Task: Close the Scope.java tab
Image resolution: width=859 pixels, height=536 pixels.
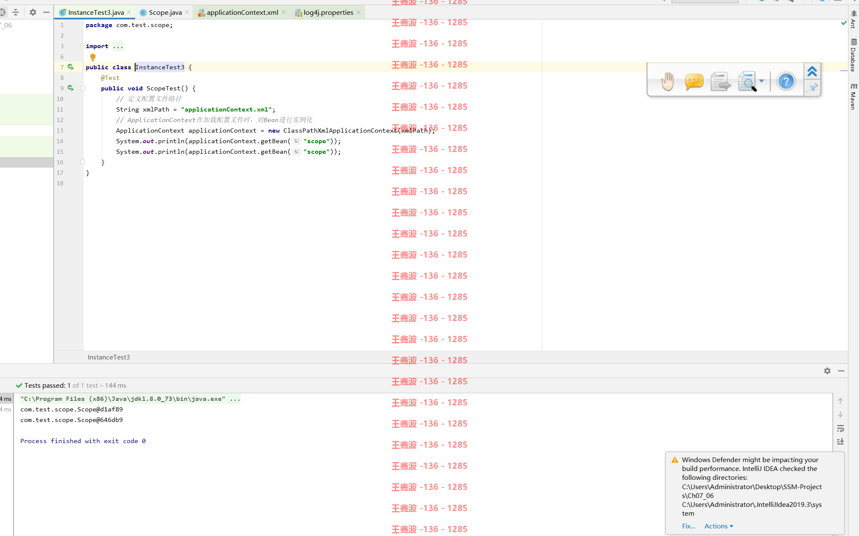Action: (x=187, y=12)
